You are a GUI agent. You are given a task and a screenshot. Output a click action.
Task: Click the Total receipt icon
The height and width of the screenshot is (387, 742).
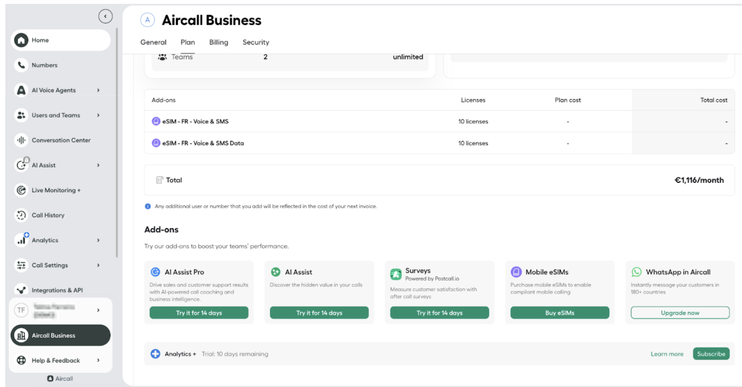[x=159, y=180]
